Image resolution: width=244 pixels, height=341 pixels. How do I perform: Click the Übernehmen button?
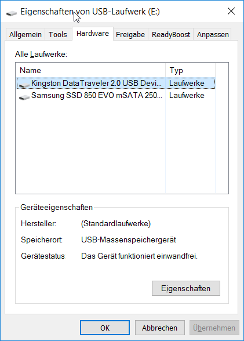214,328
